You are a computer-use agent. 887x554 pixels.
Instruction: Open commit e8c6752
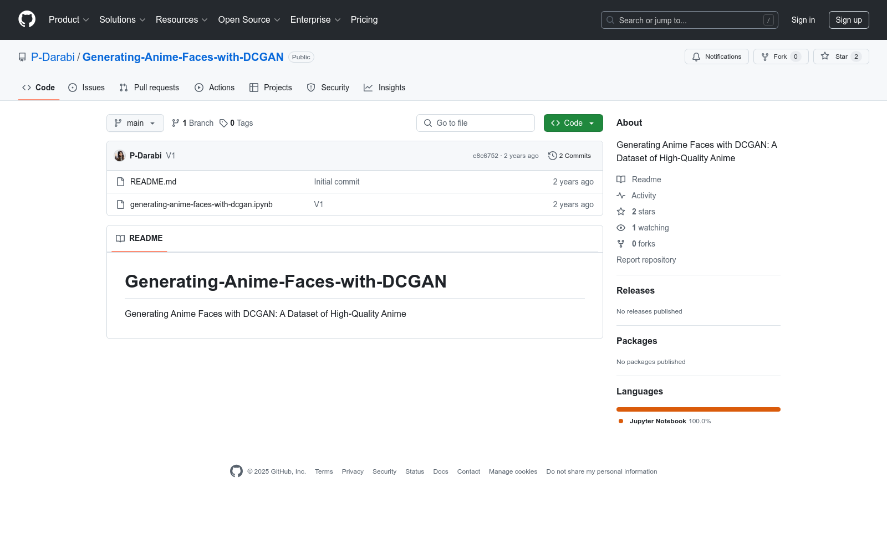coord(486,156)
